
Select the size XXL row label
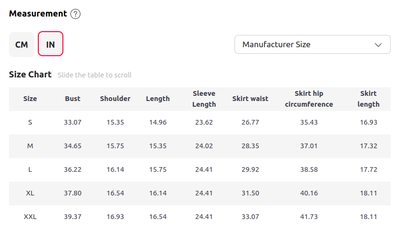(30, 217)
